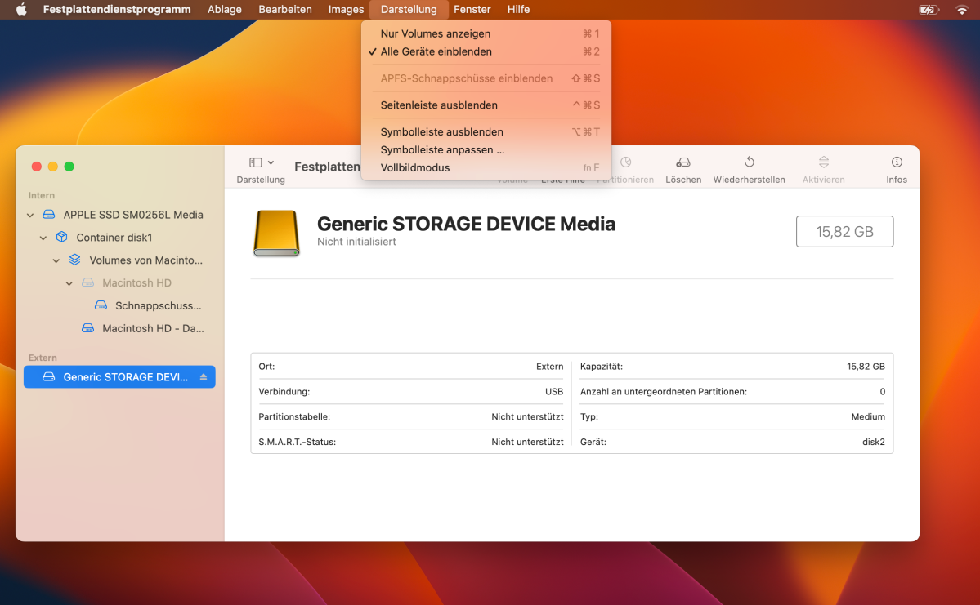Click the Volumes von Macintosh layers icon

[74, 260]
